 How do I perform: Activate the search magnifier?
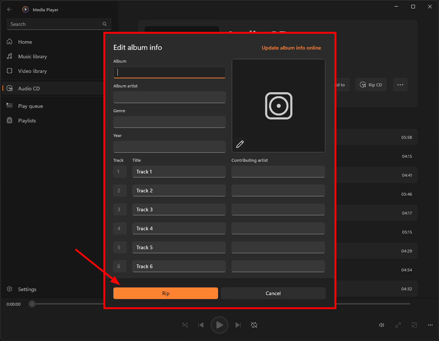pos(105,24)
